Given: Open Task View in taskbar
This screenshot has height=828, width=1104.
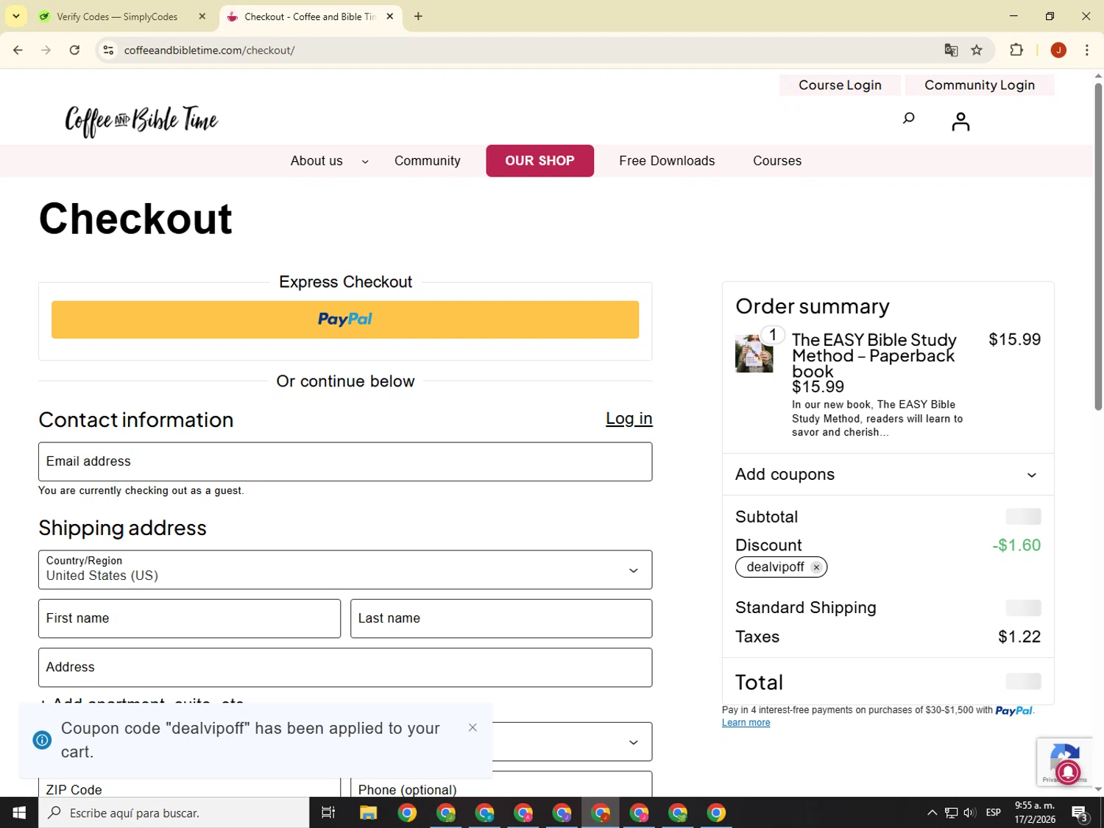Looking at the screenshot, I should 328,813.
